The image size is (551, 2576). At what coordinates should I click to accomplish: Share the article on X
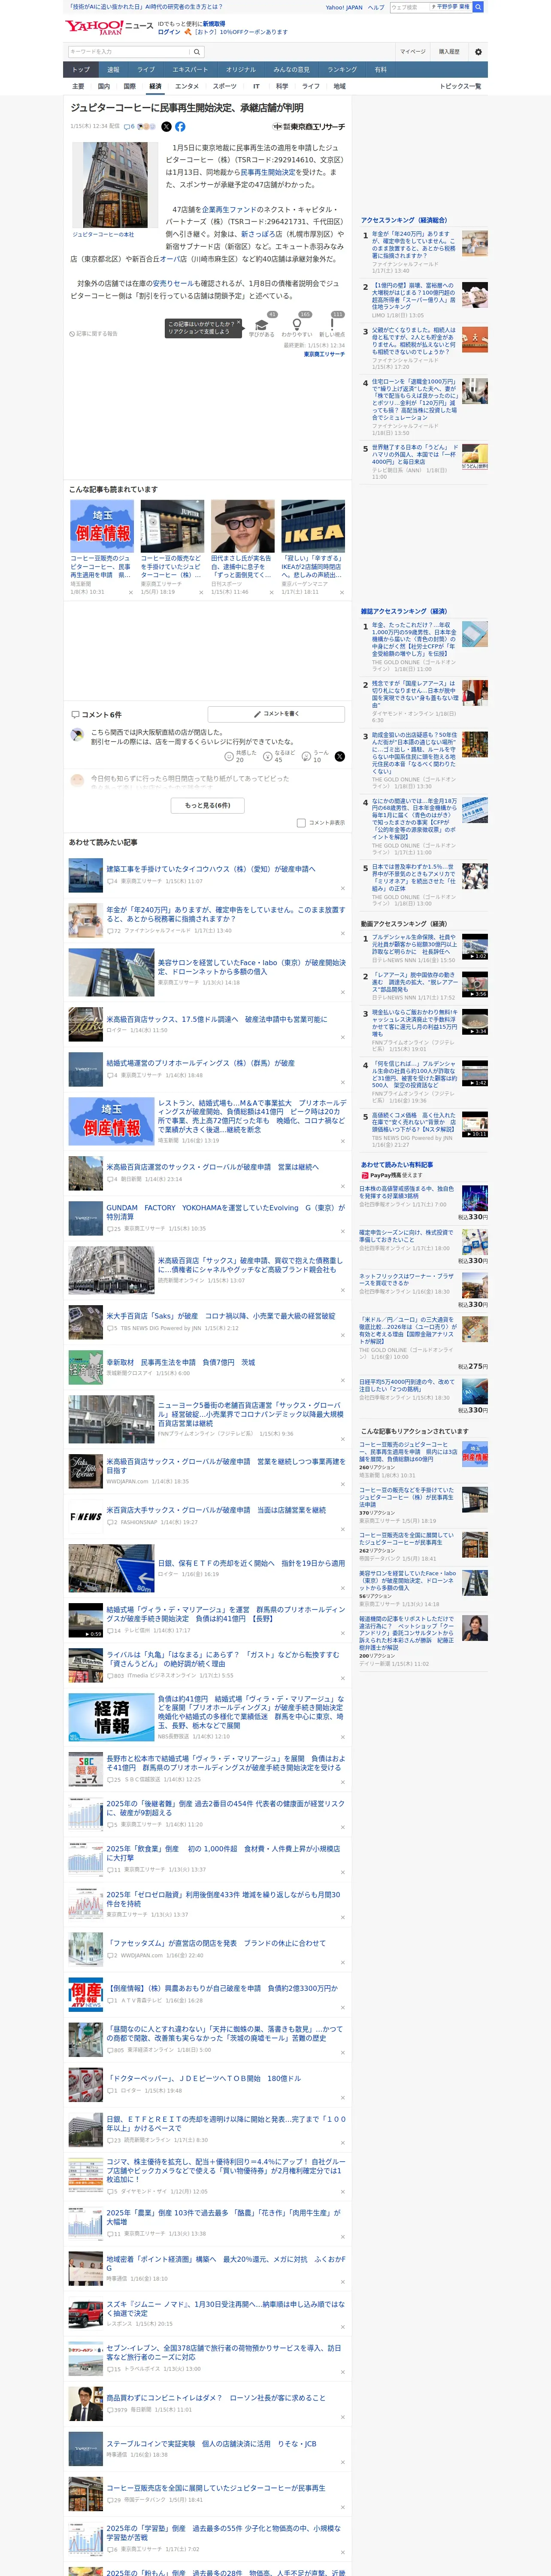coord(166,127)
